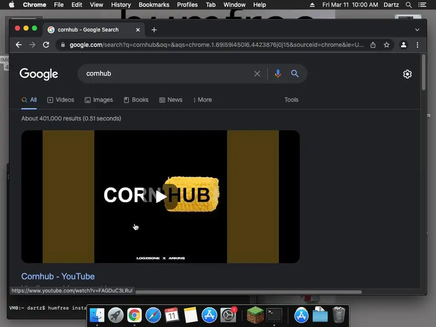This screenshot has width=436, height=327.
Task: Open Launchpad from the Dock
Action: [115, 315]
